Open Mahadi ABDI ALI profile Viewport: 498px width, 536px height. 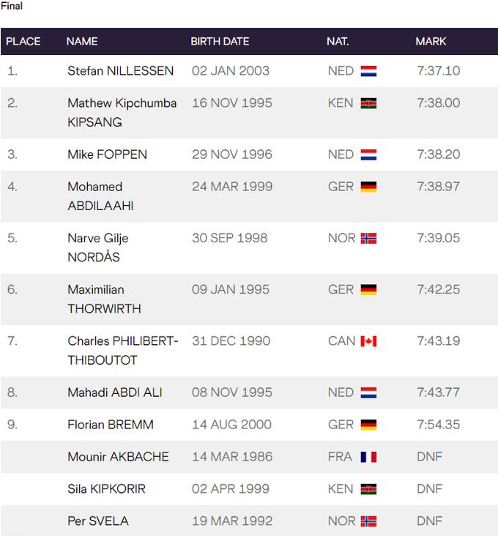(x=114, y=392)
